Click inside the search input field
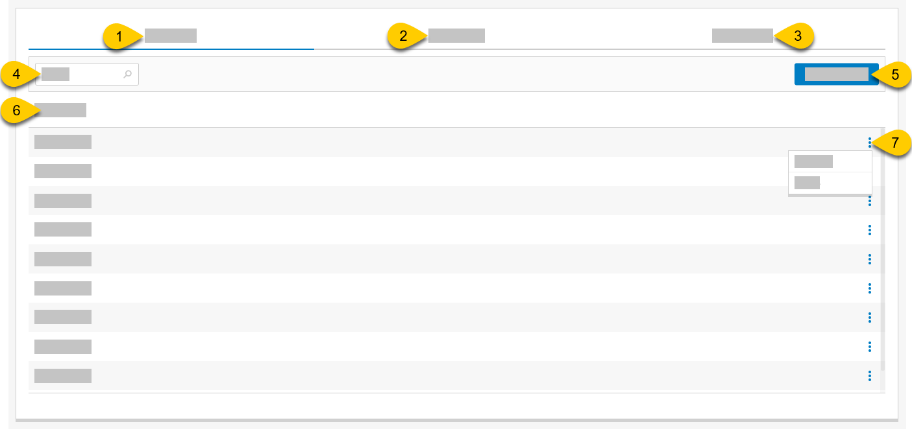This screenshot has height=429, width=912. 78,74
